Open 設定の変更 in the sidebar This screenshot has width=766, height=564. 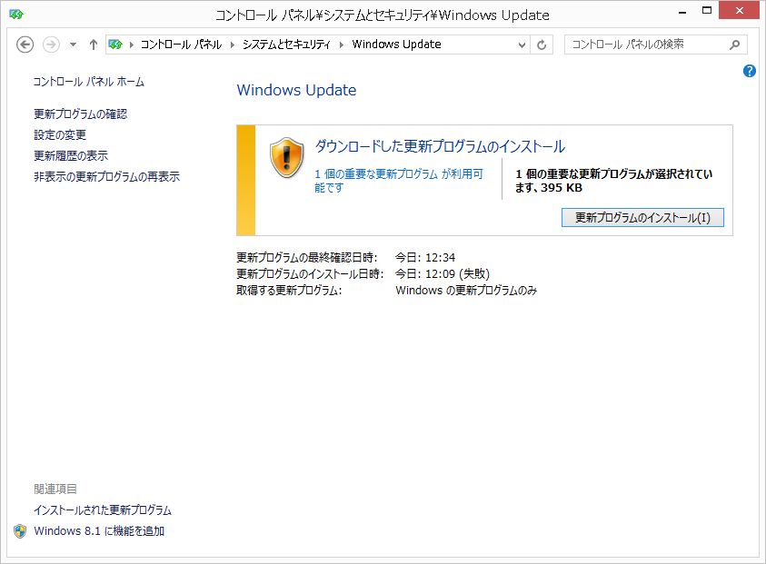(60, 134)
